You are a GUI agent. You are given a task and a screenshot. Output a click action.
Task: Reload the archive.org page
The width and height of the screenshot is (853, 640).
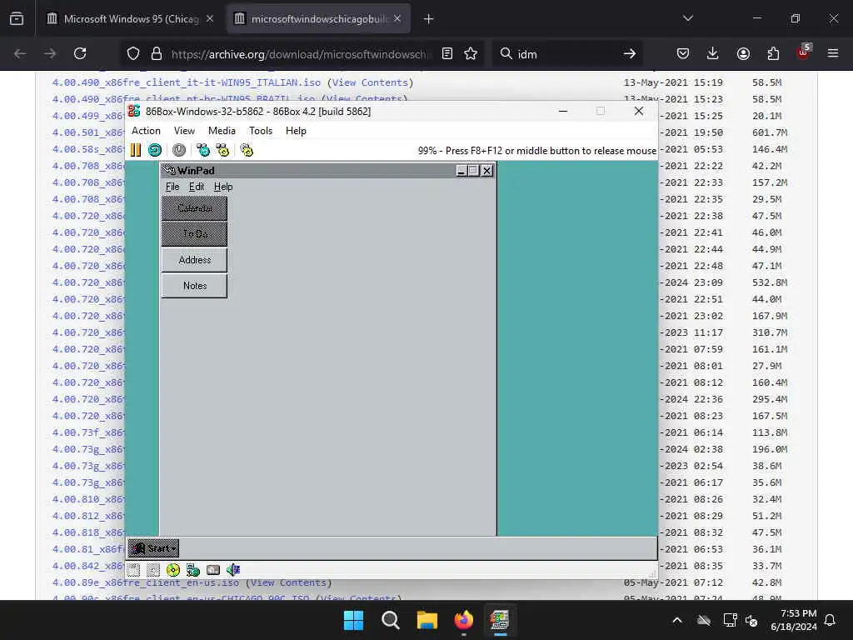point(80,53)
